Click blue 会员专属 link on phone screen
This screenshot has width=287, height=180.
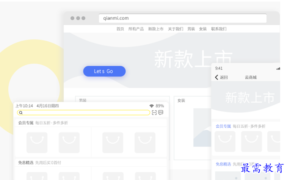pyautogui.click(x=223, y=126)
